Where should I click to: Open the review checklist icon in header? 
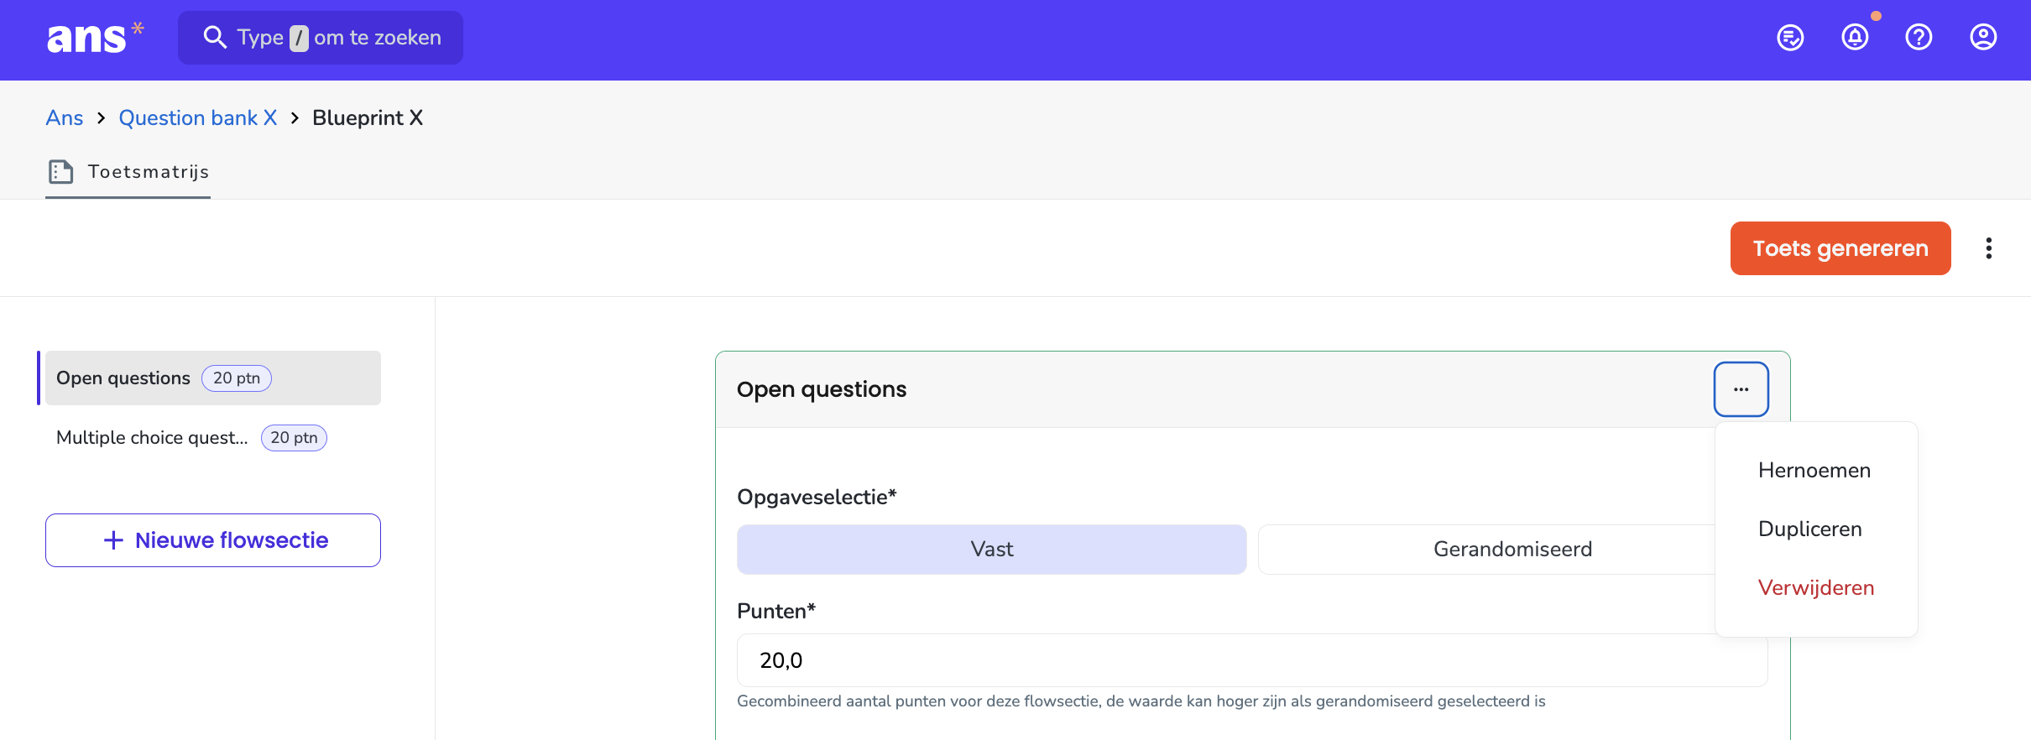pos(1790,38)
